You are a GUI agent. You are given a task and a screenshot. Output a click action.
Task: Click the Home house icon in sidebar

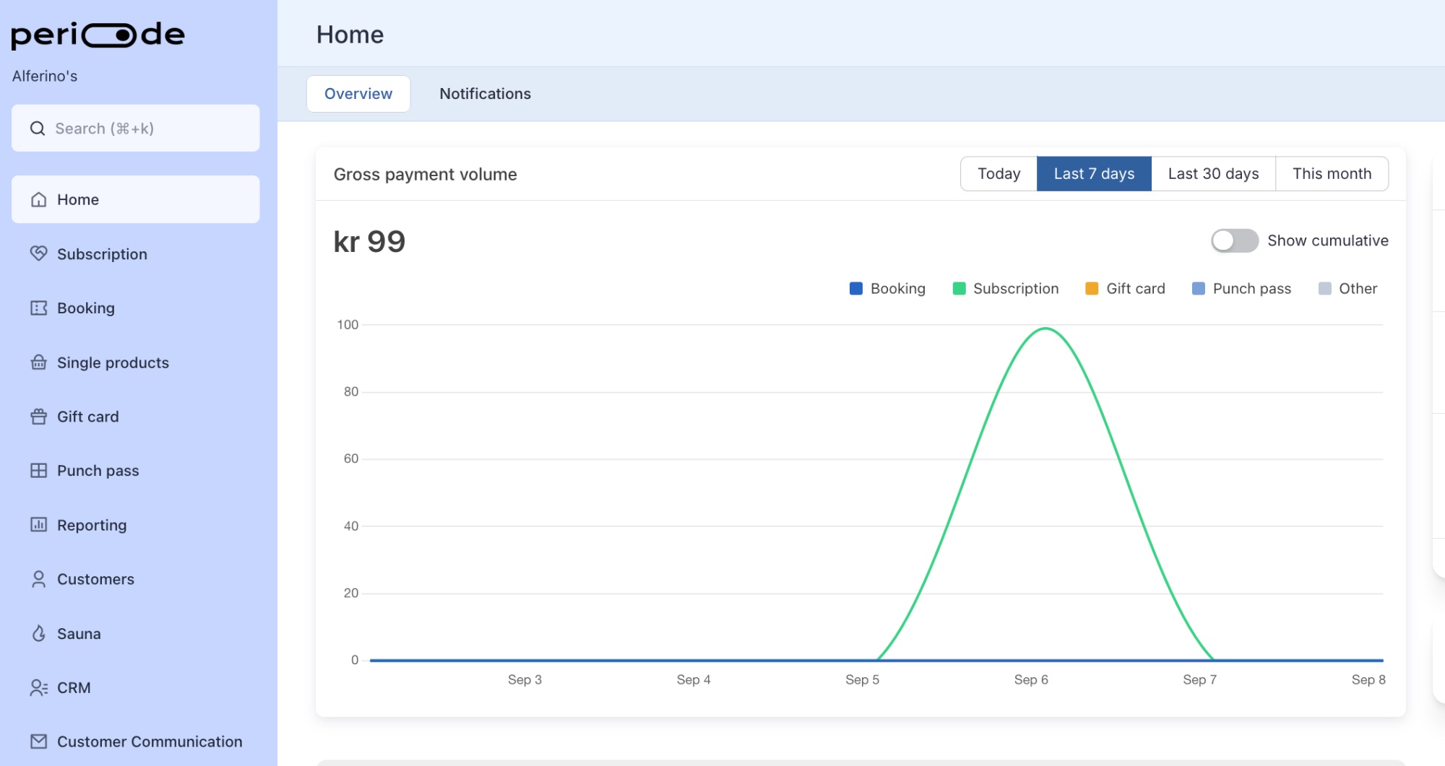pyautogui.click(x=39, y=199)
